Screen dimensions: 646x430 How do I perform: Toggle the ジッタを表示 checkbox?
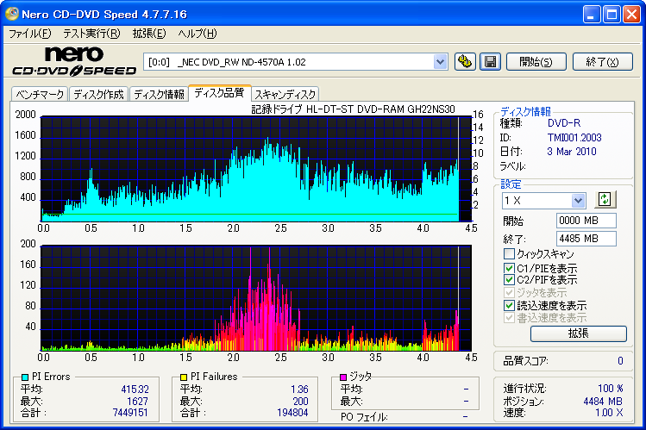point(509,293)
